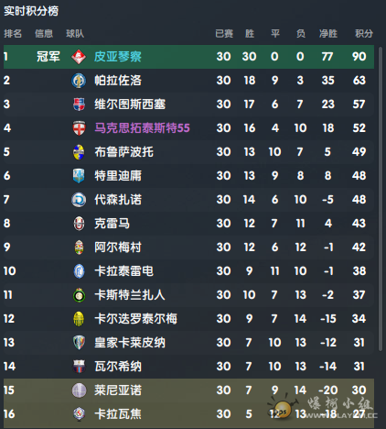Sort table by 积分 column header
Viewport: 386px width, 429px height.
click(x=364, y=34)
